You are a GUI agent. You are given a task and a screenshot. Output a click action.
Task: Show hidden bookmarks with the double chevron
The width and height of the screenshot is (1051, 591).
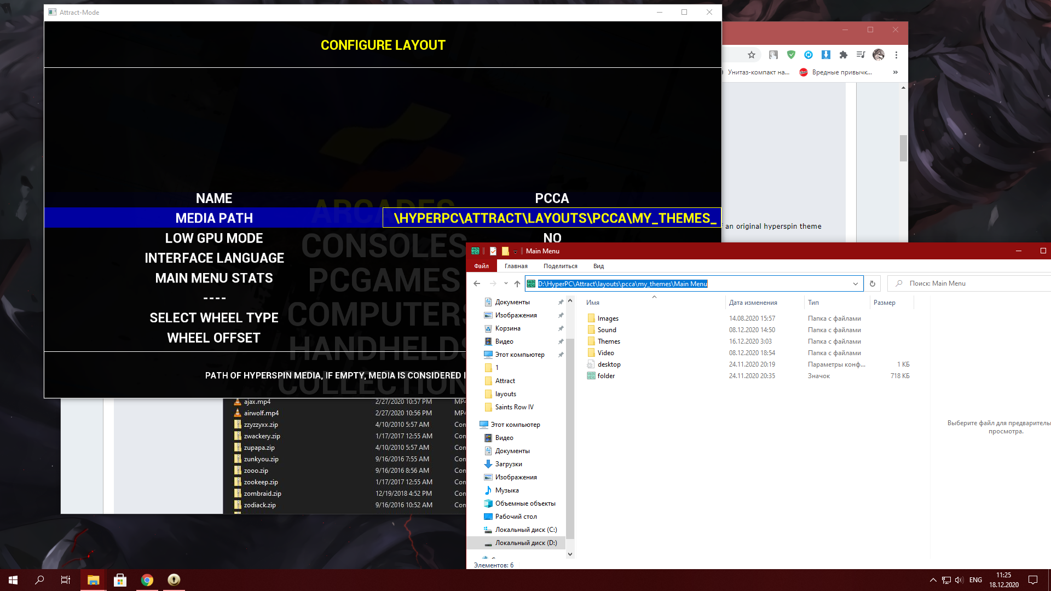click(x=896, y=72)
